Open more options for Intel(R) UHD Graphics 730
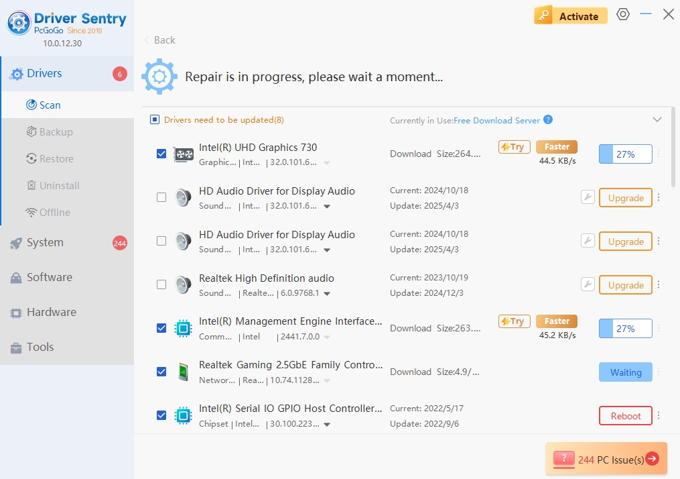 [x=659, y=154]
